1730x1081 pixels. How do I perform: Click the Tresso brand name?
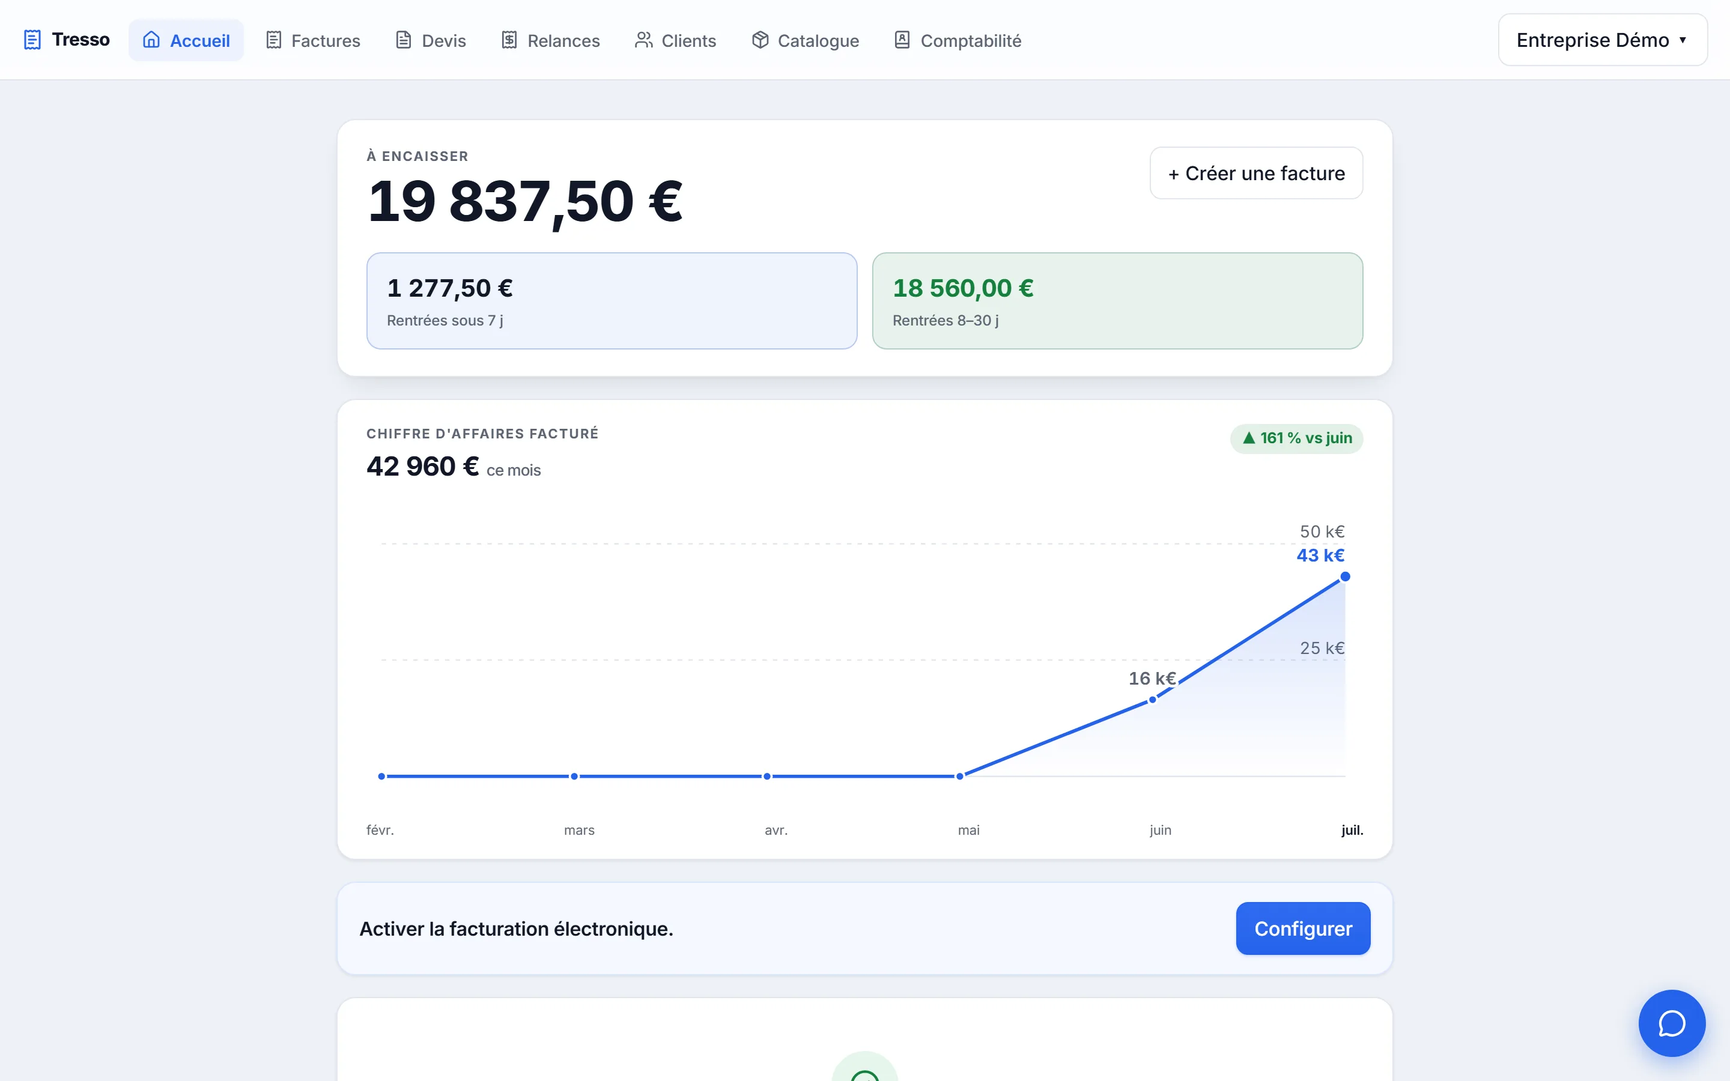coord(80,39)
